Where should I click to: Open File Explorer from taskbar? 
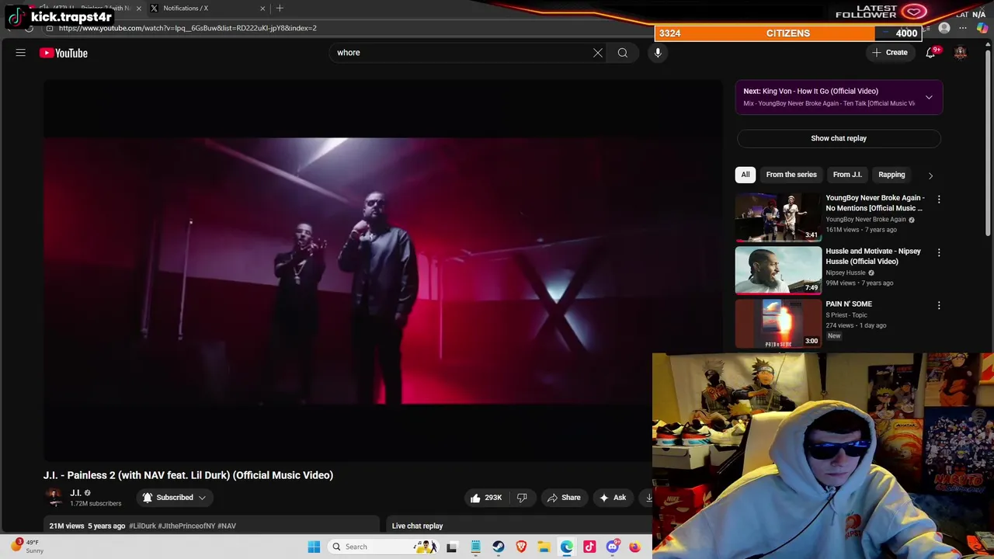coord(544,547)
